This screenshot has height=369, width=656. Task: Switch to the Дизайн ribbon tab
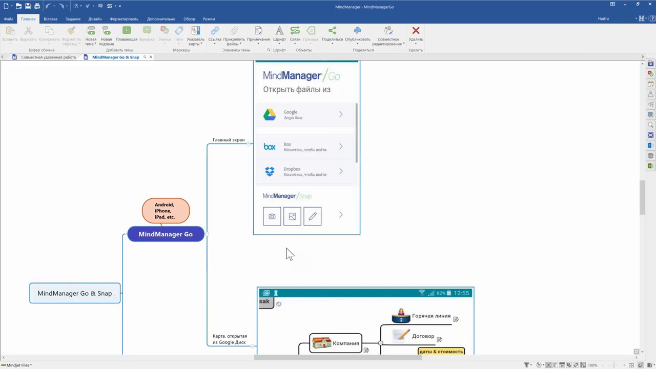(95, 19)
